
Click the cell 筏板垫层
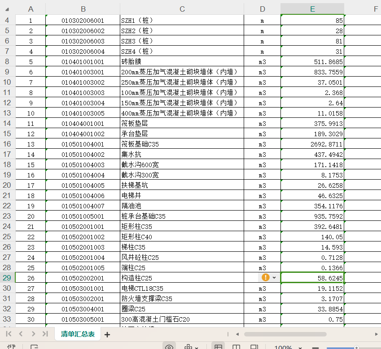(x=182, y=123)
